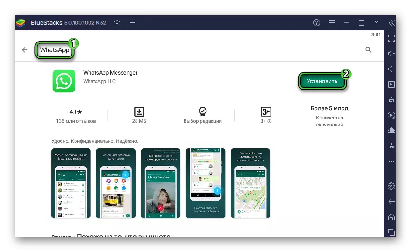The width and height of the screenshot is (411, 252).
Task: Open recent apps icon at sidebar bottom
Action: 391,232
